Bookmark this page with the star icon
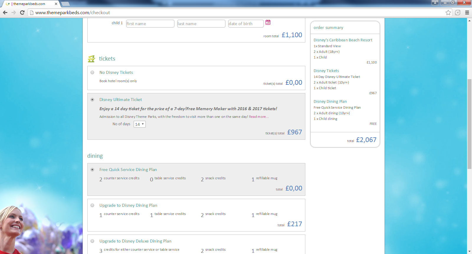The width and height of the screenshot is (472, 254). (448, 13)
